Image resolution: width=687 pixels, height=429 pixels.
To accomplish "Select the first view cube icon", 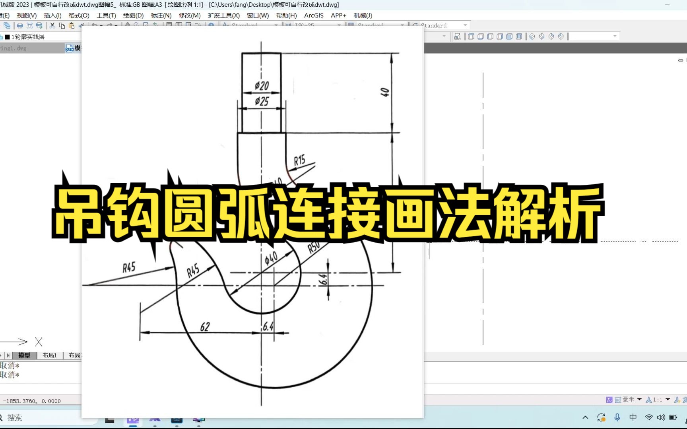I will pyautogui.click(x=471, y=37).
